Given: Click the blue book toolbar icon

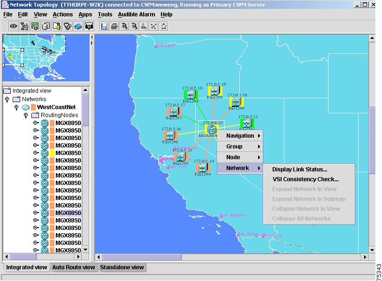Looking at the screenshot, I should click(78, 26).
